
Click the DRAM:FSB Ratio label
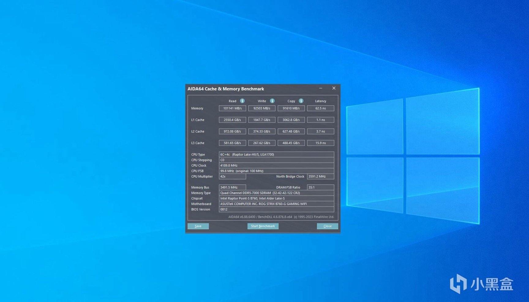(x=288, y=187)
